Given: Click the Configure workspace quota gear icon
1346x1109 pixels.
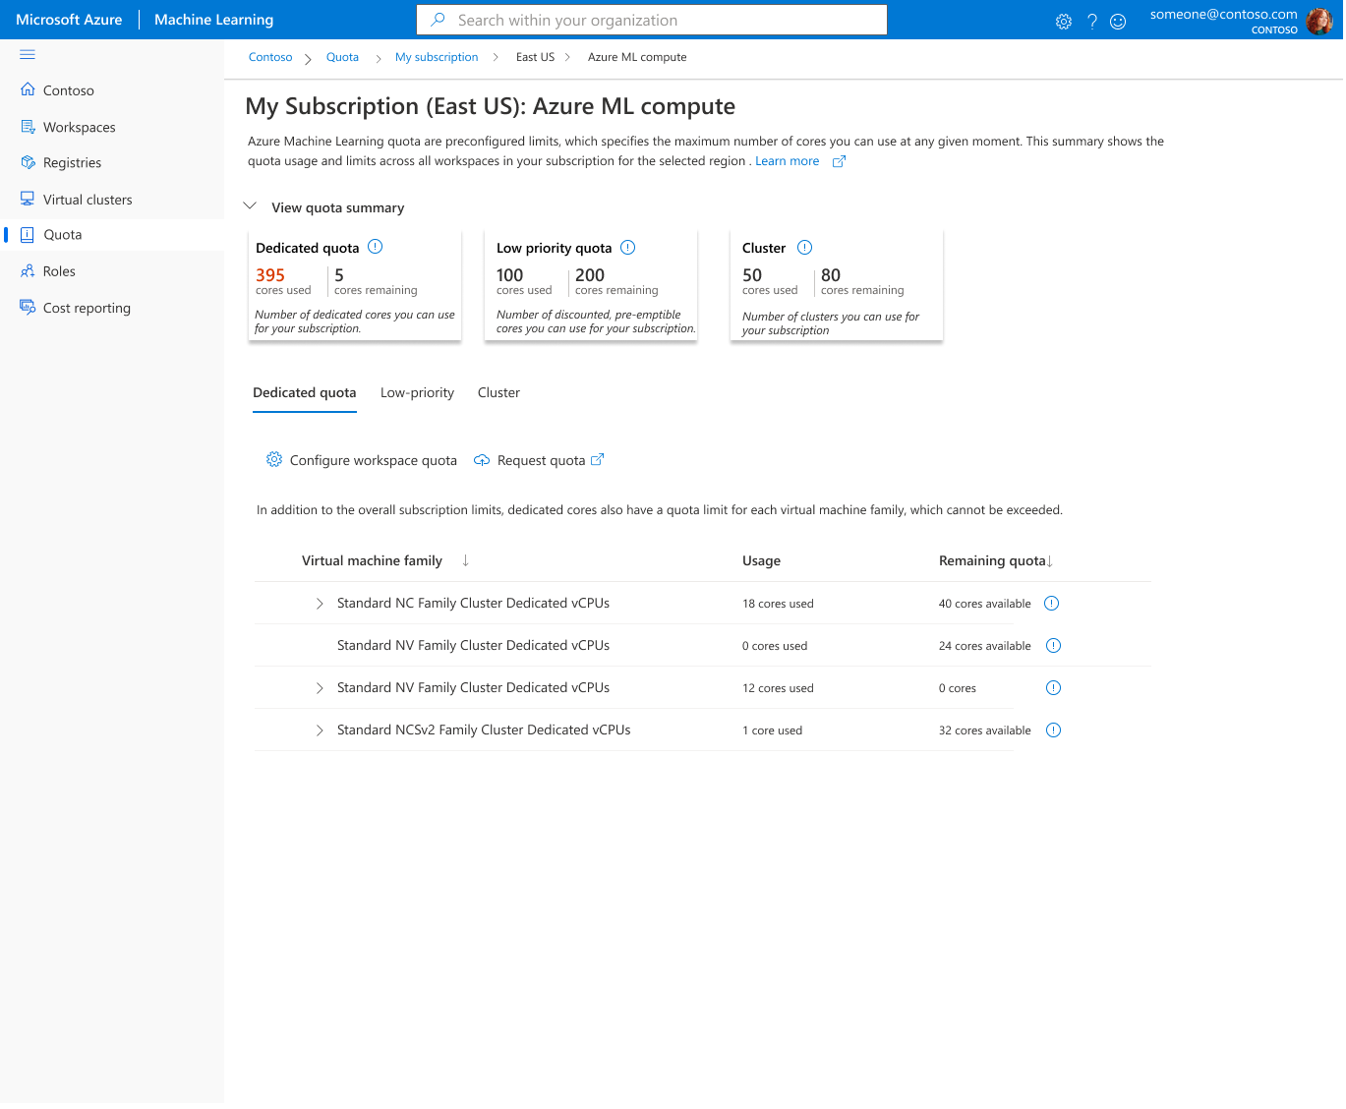Looking at the screenshot, I should point(274,459).
